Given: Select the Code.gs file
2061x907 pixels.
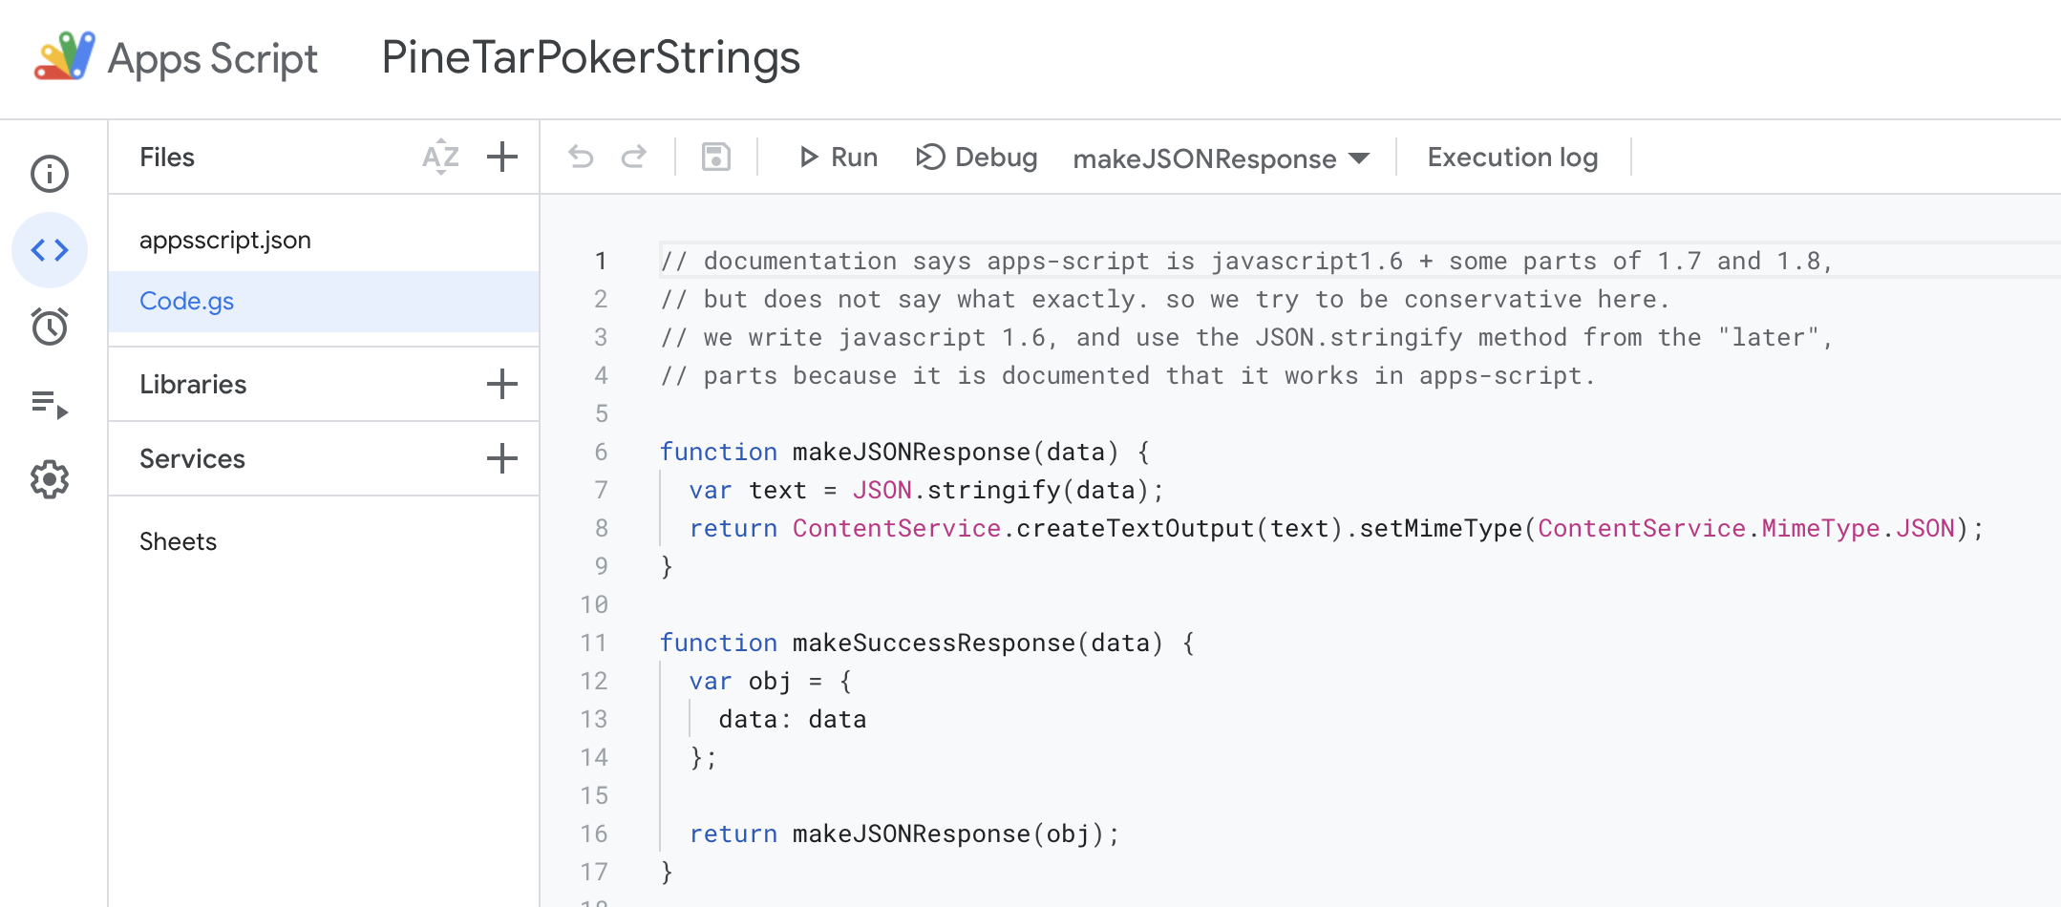Looking at the screenshot, I should point(324,302).
